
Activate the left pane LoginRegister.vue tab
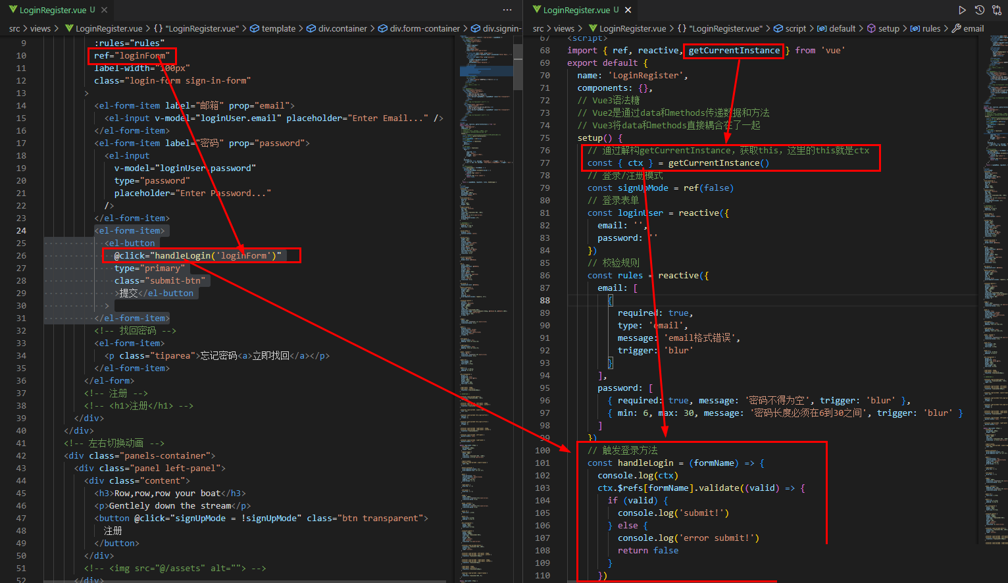57,10
